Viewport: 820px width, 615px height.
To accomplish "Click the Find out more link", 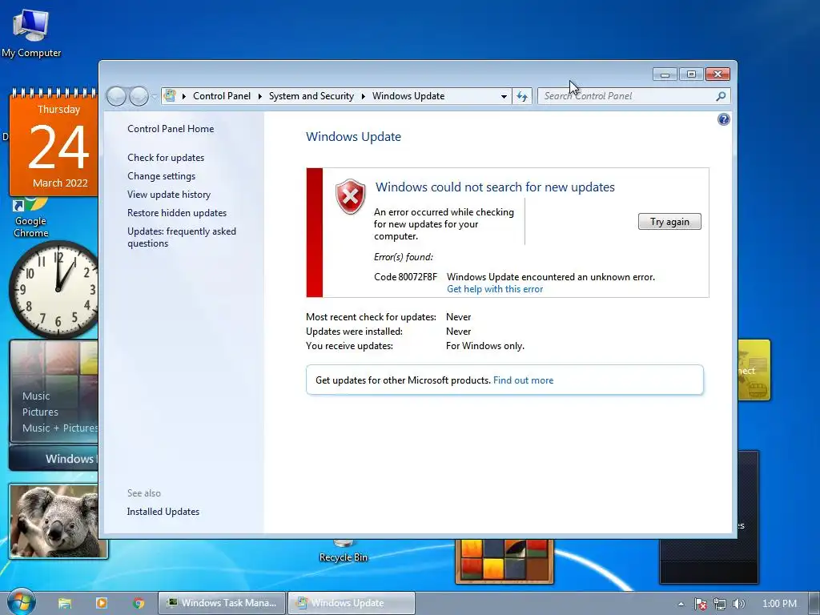I will click(x=523, y=380).
